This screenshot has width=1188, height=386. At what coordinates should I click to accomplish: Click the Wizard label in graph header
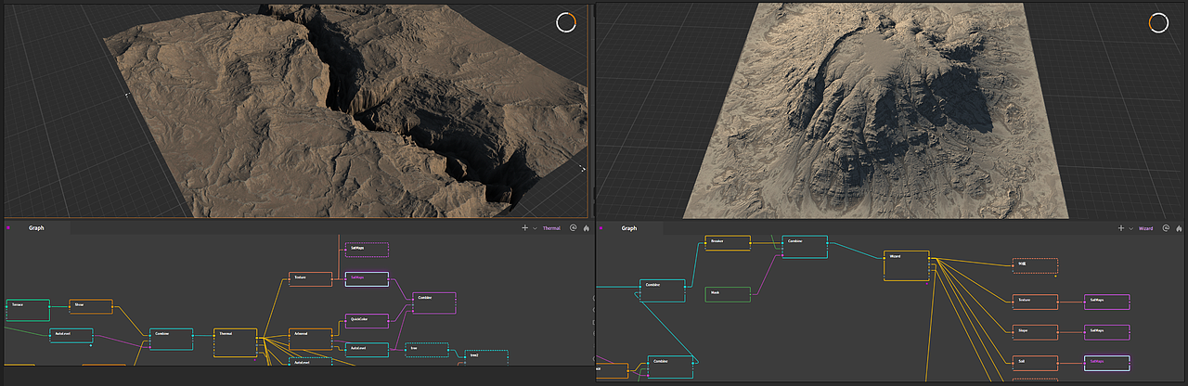click(x=1146, y=228)
